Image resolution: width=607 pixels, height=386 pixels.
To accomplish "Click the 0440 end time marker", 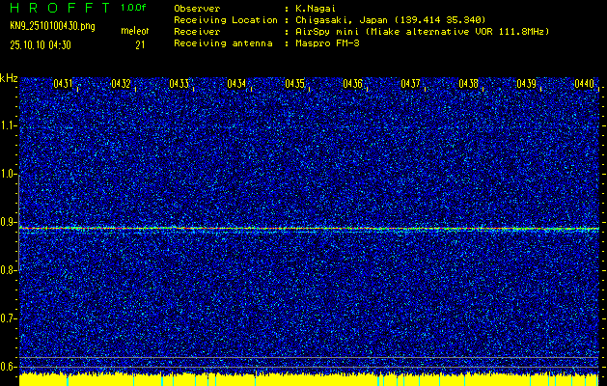I will pyautogui.click(x=584, y=85).
